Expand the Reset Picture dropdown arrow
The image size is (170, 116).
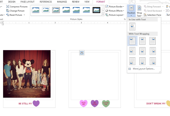point(24,15)
